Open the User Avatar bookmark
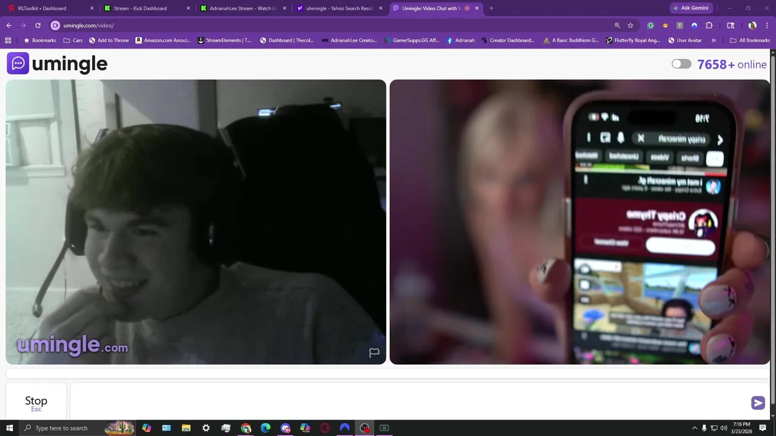776x436 pixels. click(x=685, y=41)
